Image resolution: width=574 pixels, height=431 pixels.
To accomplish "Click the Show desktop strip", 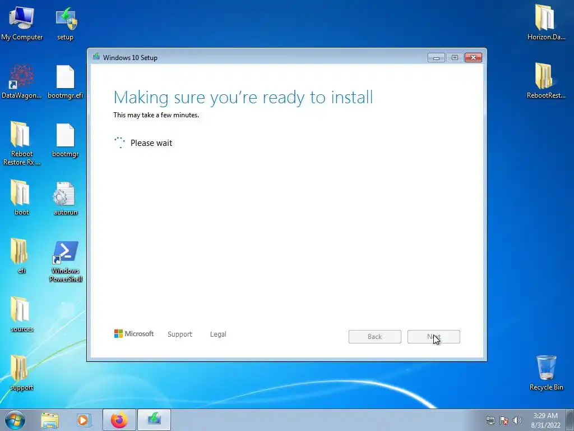I will click(x=570, y=420).
